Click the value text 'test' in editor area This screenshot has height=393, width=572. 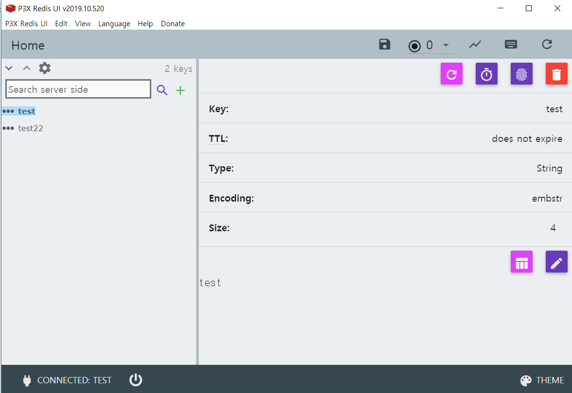pos(210,283)
